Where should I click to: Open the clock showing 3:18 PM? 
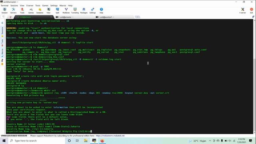point(242,141)
